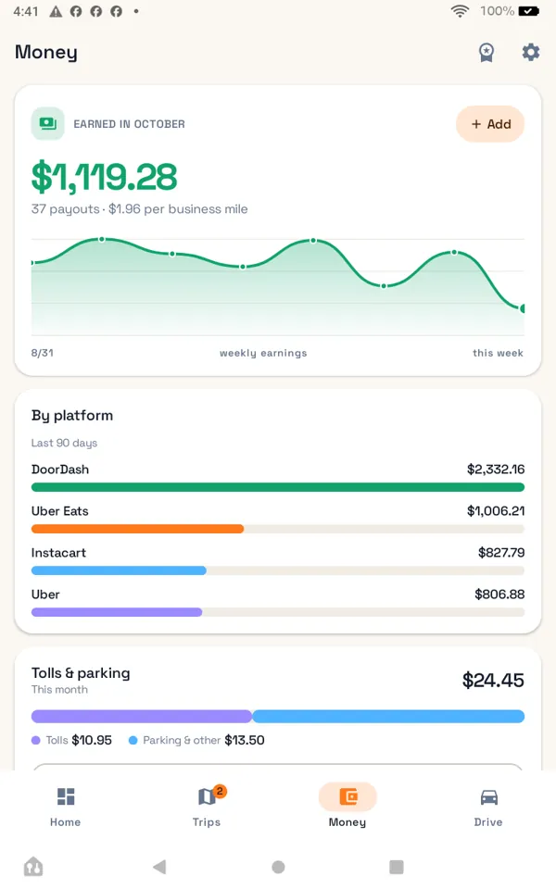Screen dimensions: 556x889
Task: Tap the Uber purple earnings bar
Action: pos(117,612)
